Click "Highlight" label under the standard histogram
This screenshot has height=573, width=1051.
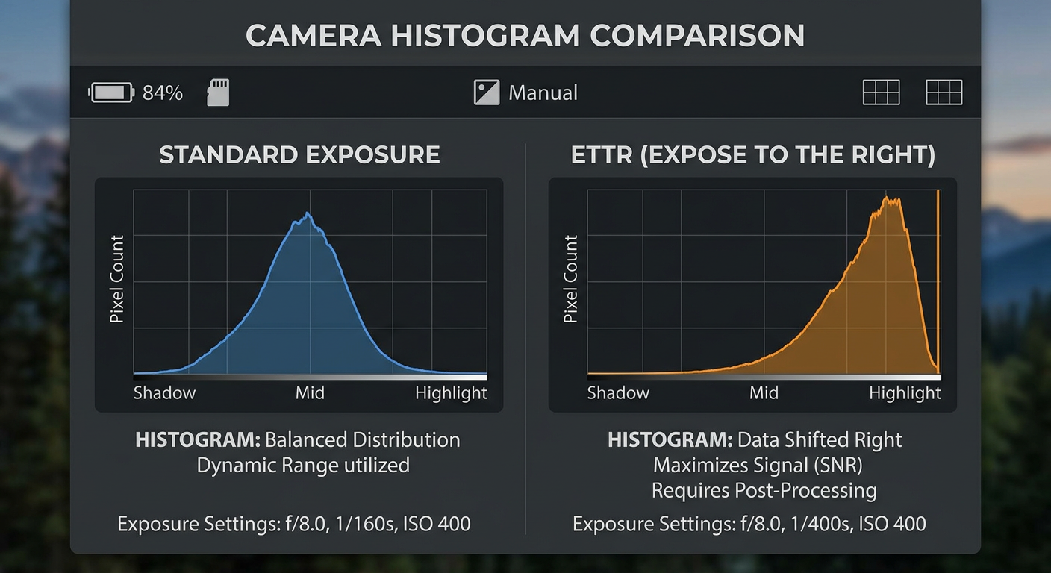coord(451,393)
